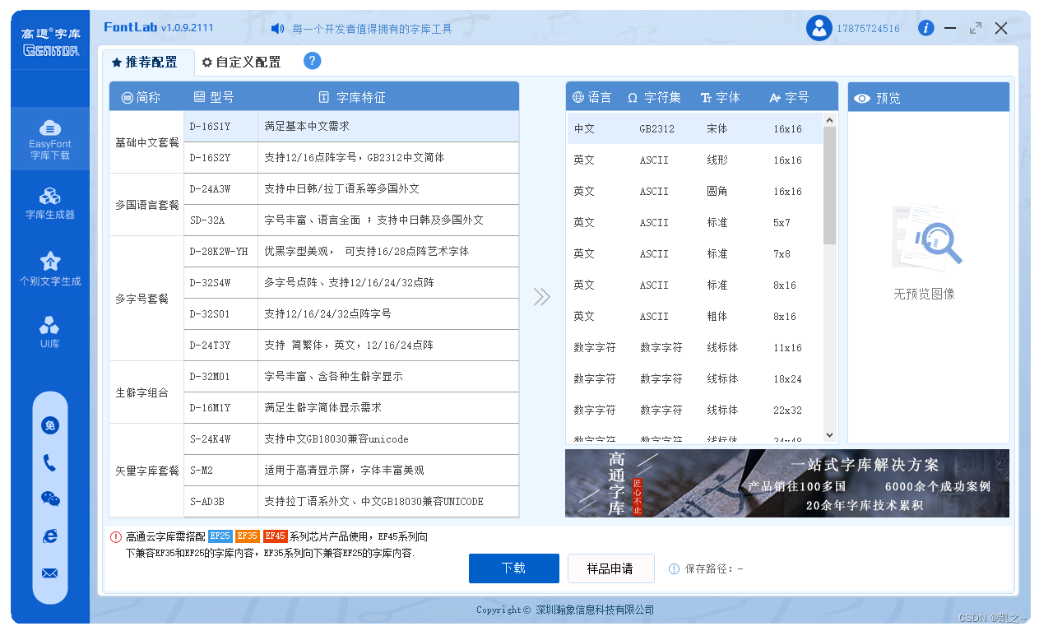
Task: Select the D-32M01 model row
Action: click(351, 377)
